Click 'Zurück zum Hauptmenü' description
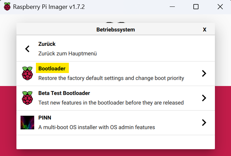Image resolution: width=231 pixels, height=156 pixels. click(x=67, y=54)
